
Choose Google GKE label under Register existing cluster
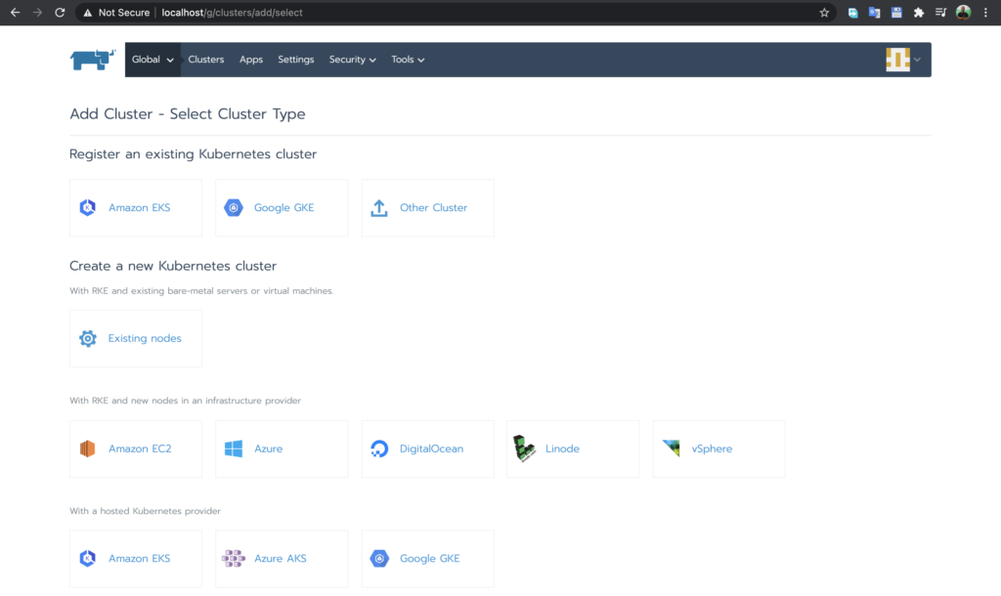point(284,207)
